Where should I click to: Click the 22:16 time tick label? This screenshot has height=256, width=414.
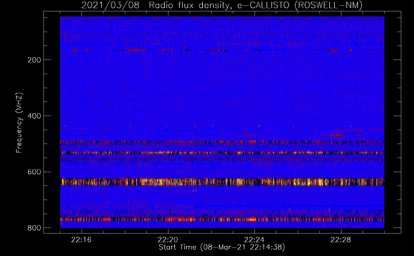(x=81, y=240)
